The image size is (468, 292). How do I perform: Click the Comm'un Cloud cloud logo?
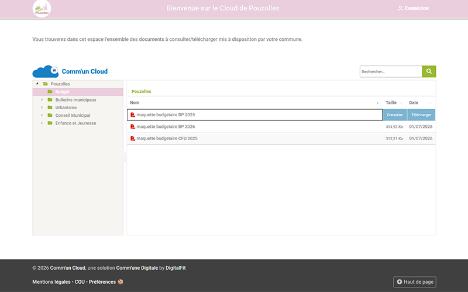[46, 71]
